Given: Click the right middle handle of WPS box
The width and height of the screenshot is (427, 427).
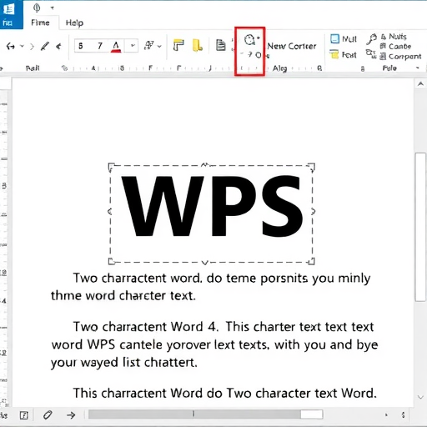Looking at the screenshot, I should point(313,212).
